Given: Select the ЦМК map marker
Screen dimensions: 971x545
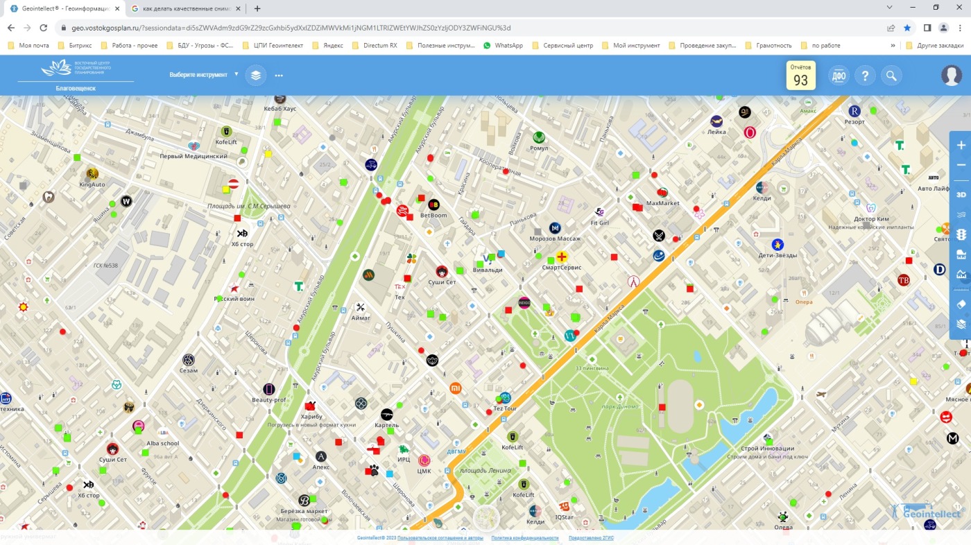Looking at the screenshot, I should [424, 460].
